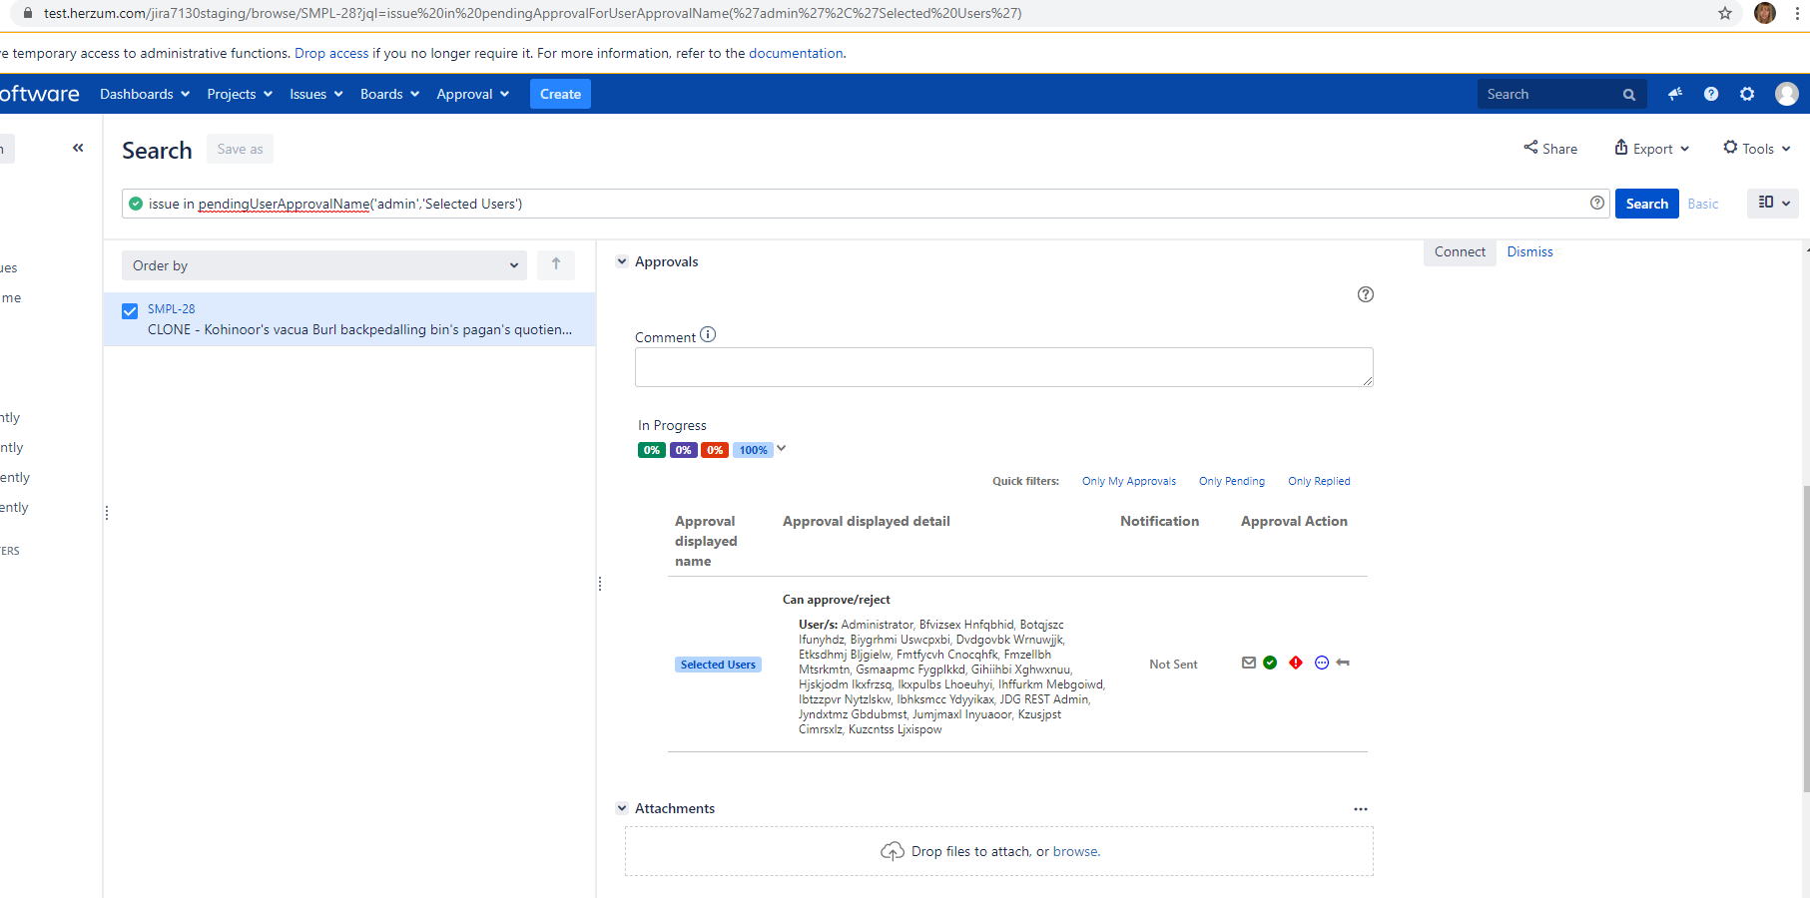Collapse the Attachments section
The width and height of the screenshot is (1810, 898).
pyautogui.click(x=622, y=808)
